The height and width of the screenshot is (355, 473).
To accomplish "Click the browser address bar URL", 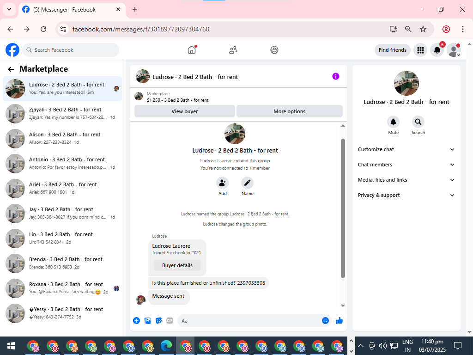I will [x=141, y=29].
